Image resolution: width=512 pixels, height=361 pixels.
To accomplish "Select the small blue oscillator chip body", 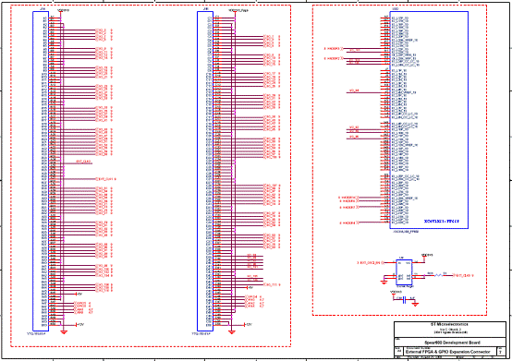I will pyautogui.click(x=404, y=272).
